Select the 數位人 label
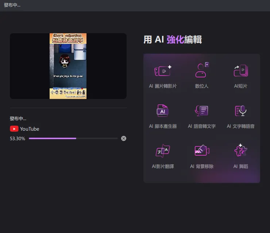The image size is (270, 233). [202, 86]
